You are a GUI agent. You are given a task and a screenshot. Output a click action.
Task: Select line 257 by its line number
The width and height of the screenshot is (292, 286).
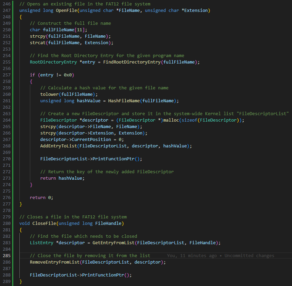7,75
